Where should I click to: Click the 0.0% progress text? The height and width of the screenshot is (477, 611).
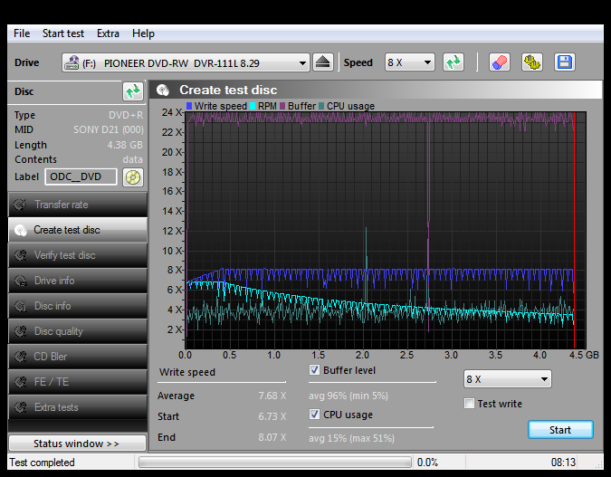click(x=427, y=463)
